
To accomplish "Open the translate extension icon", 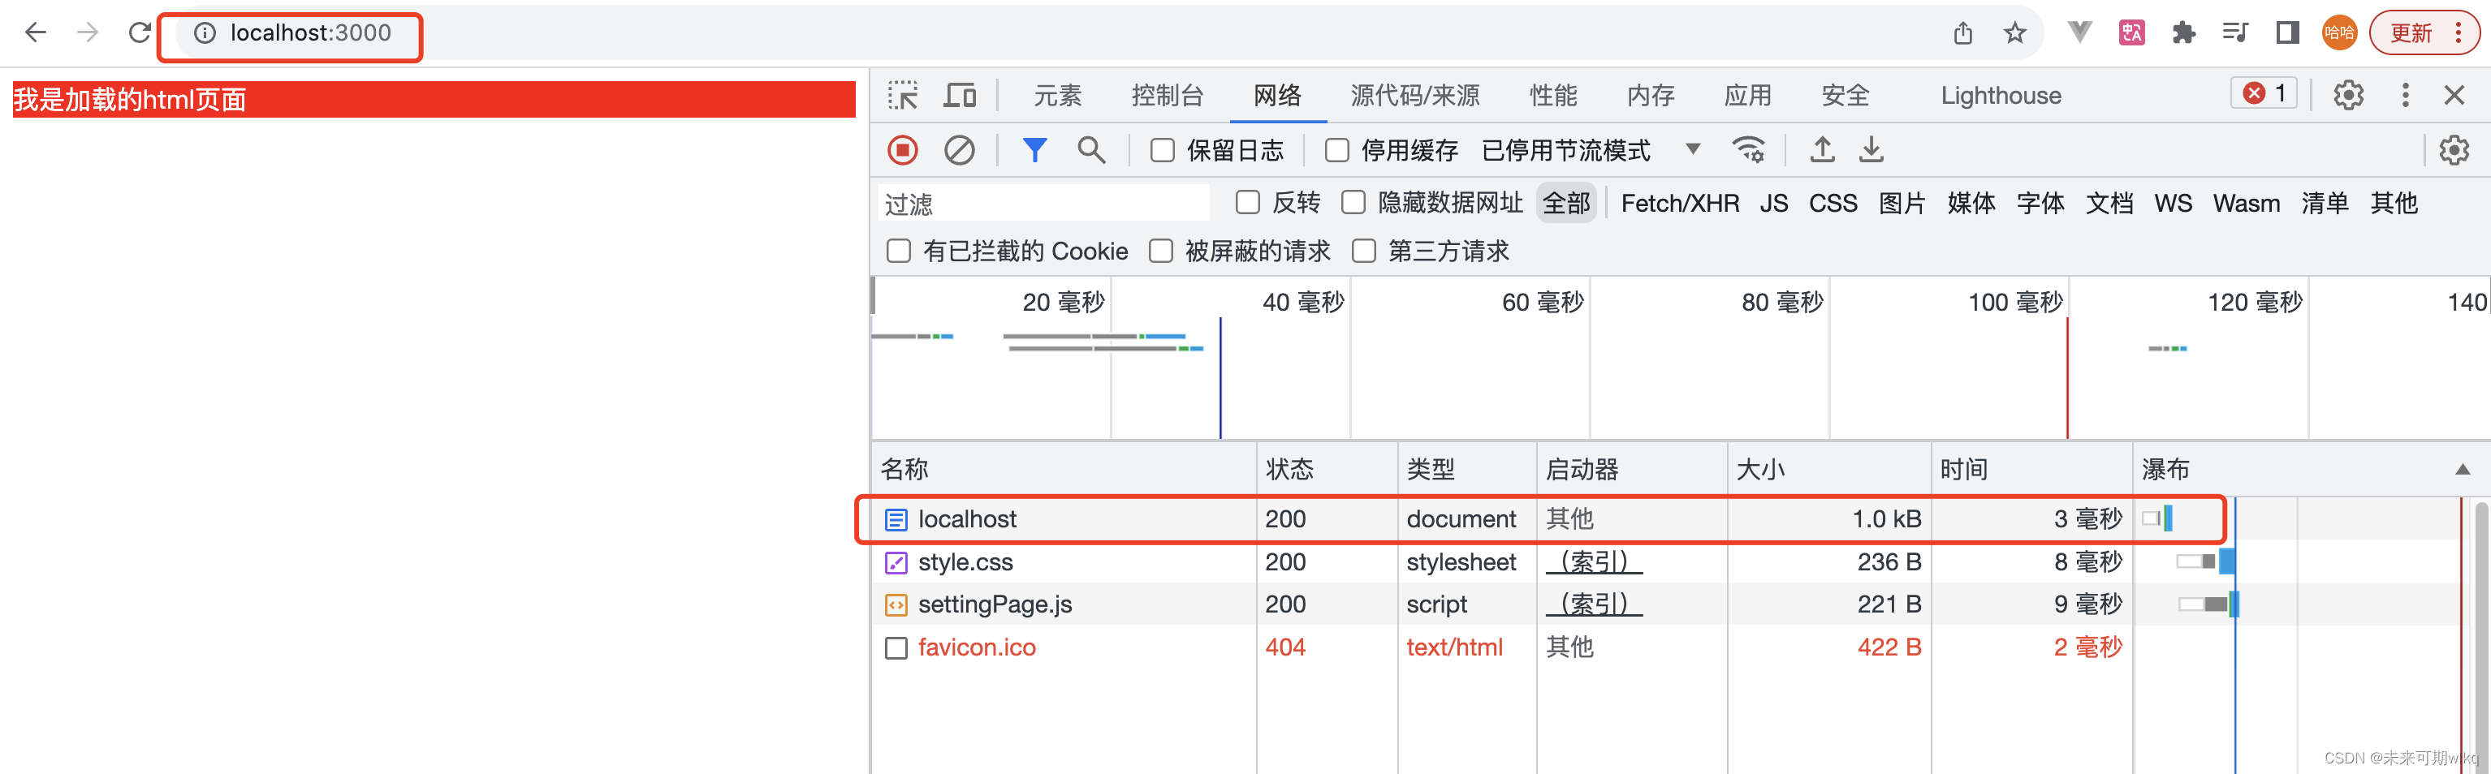I will [2131, 32].
